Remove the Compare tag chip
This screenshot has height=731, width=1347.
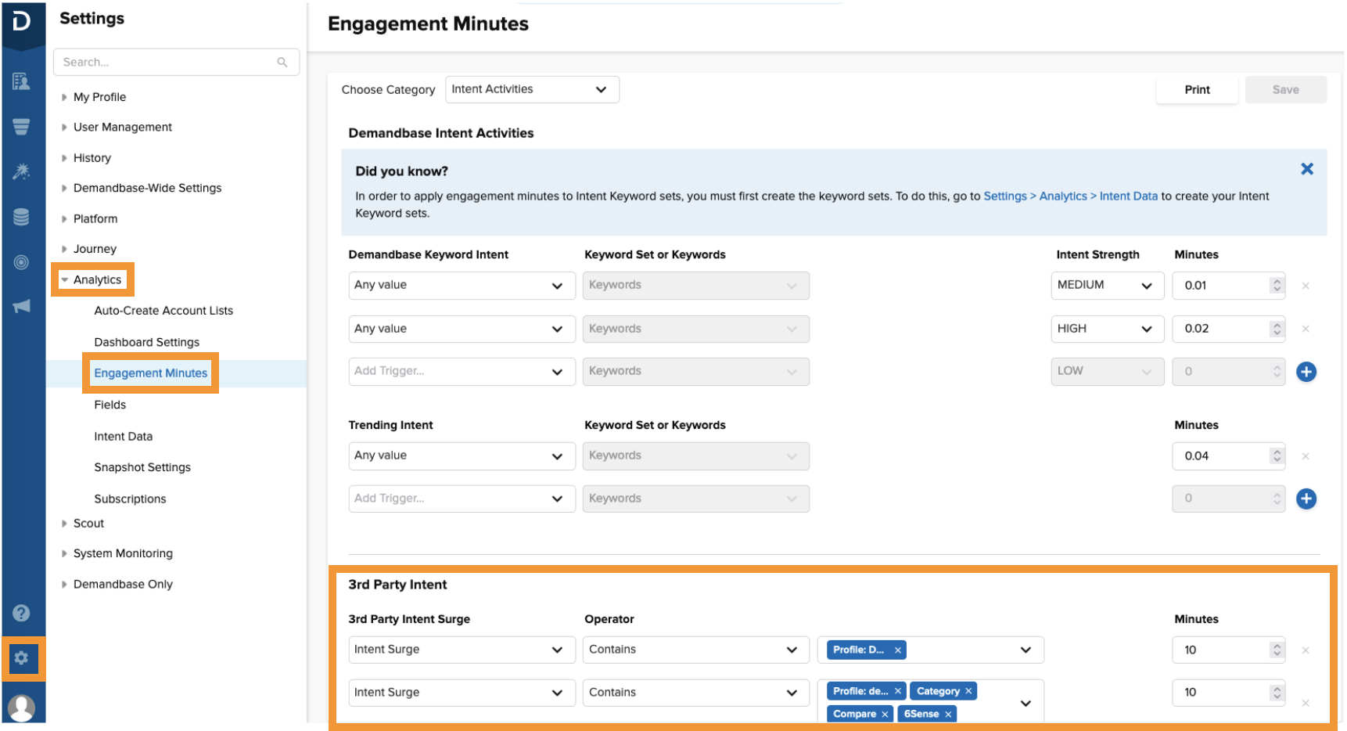(885, 715)
